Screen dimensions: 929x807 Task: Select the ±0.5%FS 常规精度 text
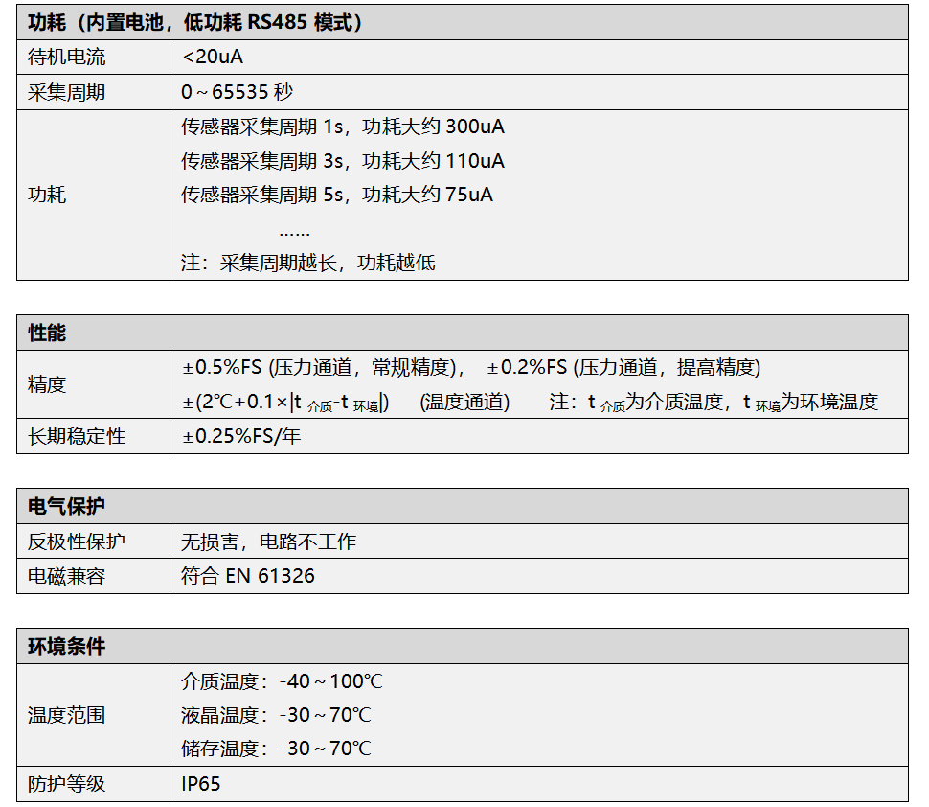(324, 368)
